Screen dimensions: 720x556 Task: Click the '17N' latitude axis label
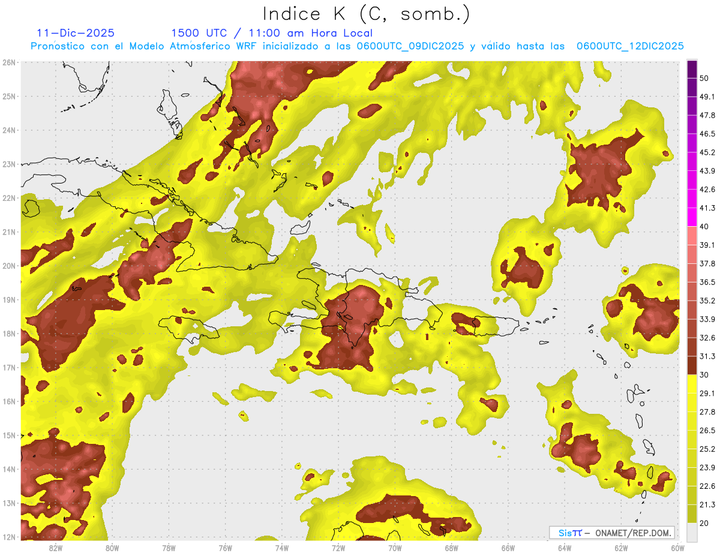9,368
